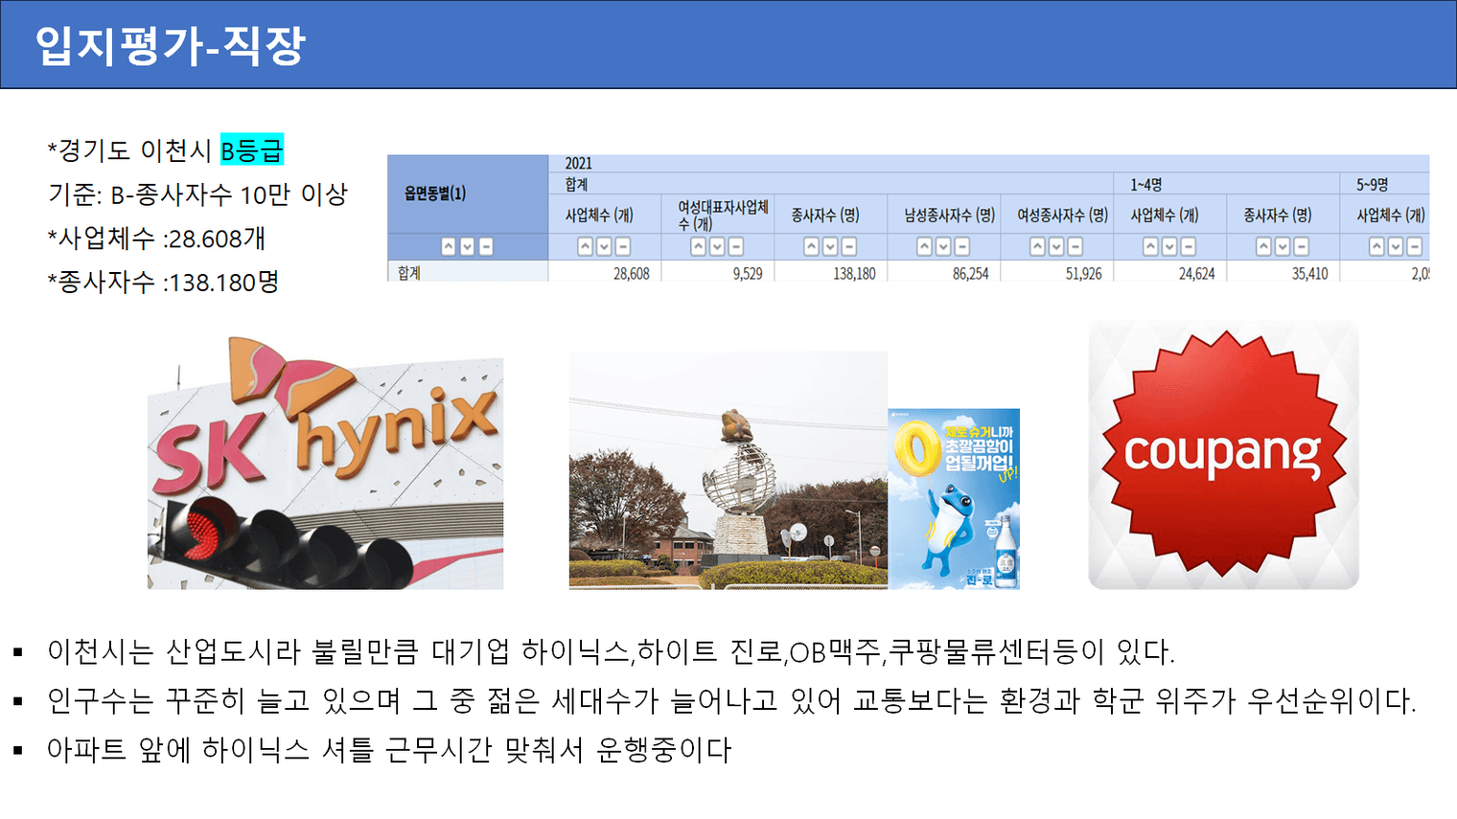This screenshot has width=1457, height=819.
Task: Click minus icon under 여성대표자사업체수 (개)
Action: click(x=736, y=246)
